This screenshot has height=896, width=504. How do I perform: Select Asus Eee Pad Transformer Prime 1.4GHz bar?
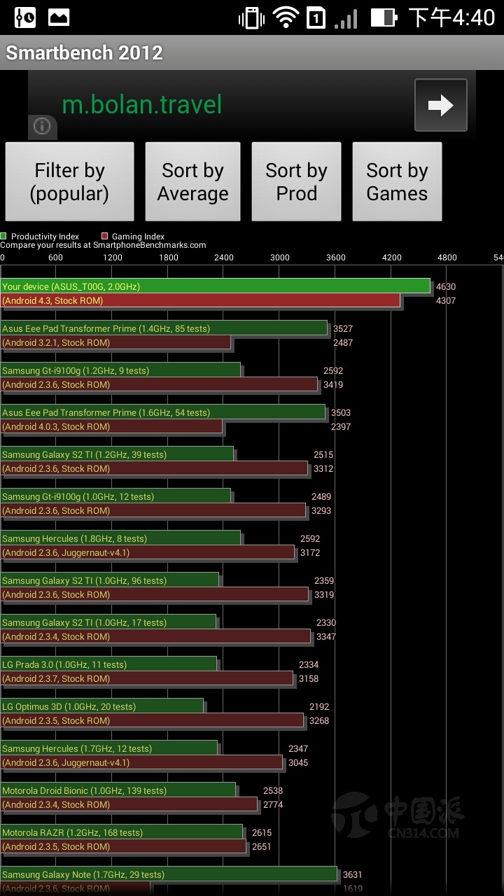[164, 328]
